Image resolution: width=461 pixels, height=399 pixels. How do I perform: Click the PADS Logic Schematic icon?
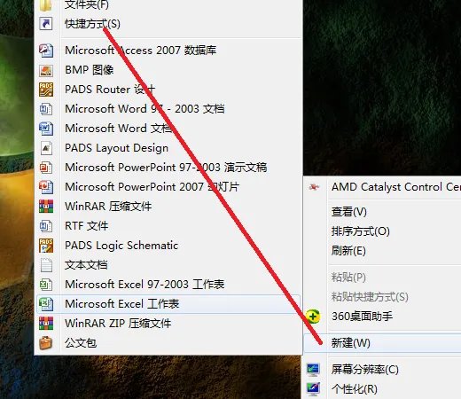46,246
